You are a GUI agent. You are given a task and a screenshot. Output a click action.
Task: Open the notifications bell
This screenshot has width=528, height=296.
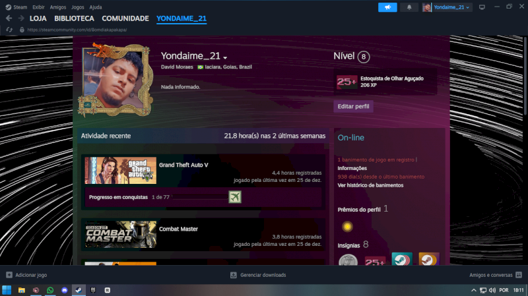409,7
